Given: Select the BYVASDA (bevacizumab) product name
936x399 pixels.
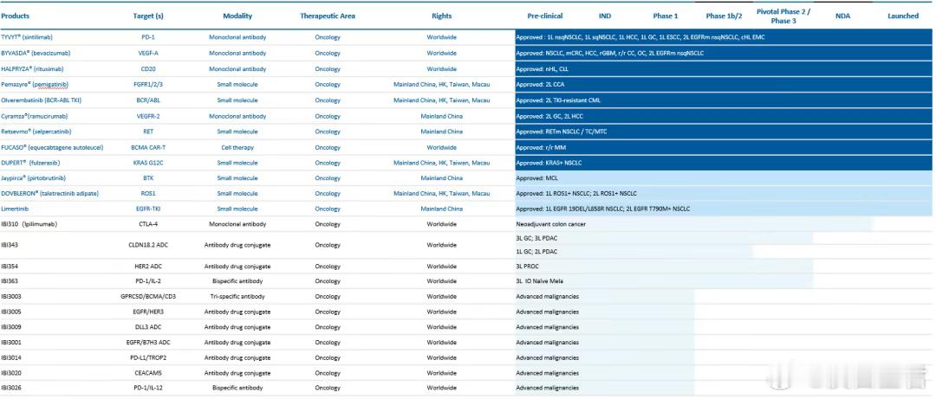Looking at the screenshot, I should click(x=37, y=53).
